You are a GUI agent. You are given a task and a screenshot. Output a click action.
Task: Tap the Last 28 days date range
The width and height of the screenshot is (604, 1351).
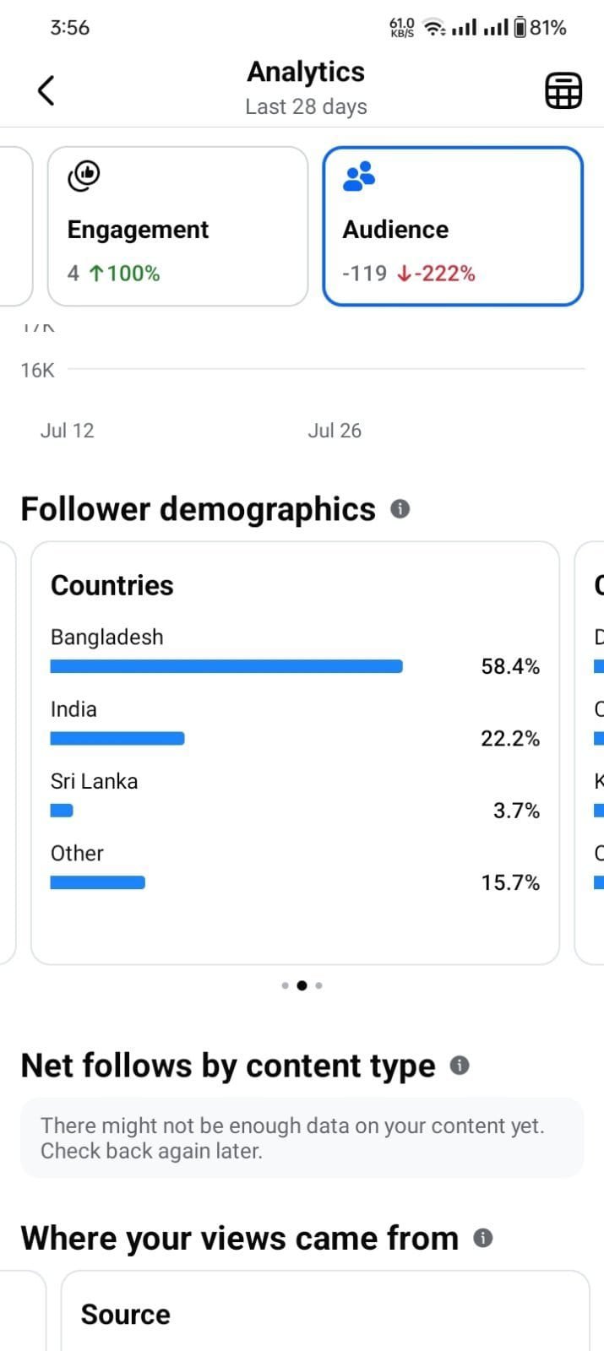pyautogui.click(x=306, y=107)
